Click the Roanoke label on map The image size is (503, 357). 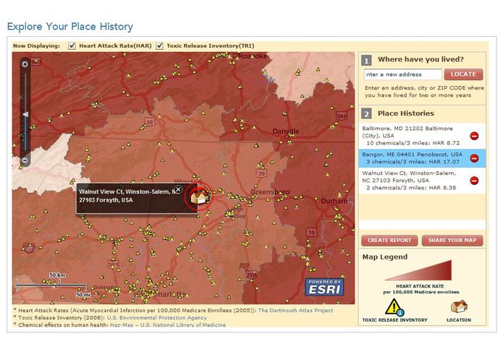tap(253, 56)
